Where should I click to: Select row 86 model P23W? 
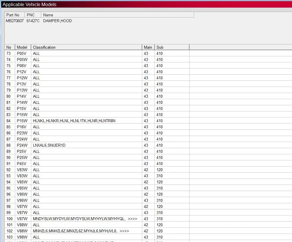click(x=22, y=133)
